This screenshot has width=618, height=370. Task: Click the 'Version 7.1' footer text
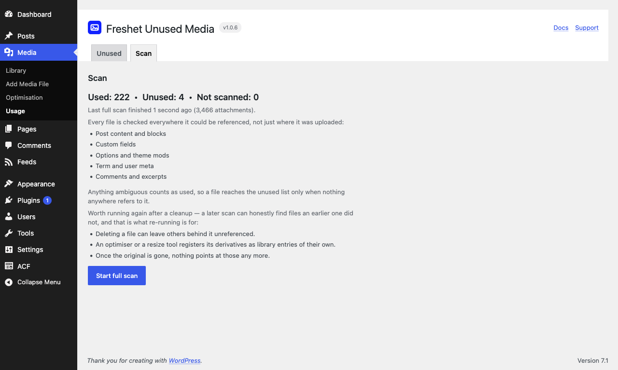(593, 361)
